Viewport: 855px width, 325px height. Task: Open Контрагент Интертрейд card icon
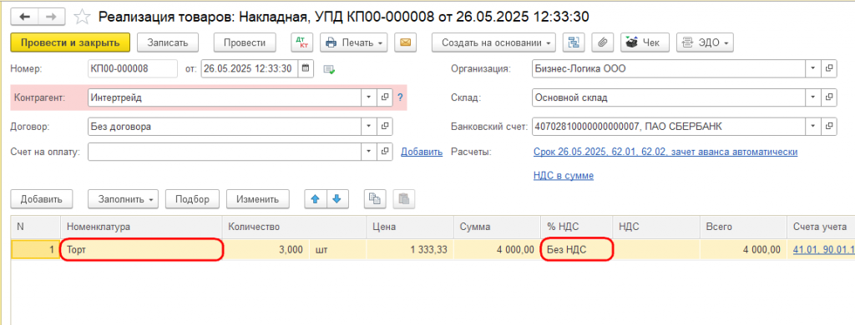point(384,97)
